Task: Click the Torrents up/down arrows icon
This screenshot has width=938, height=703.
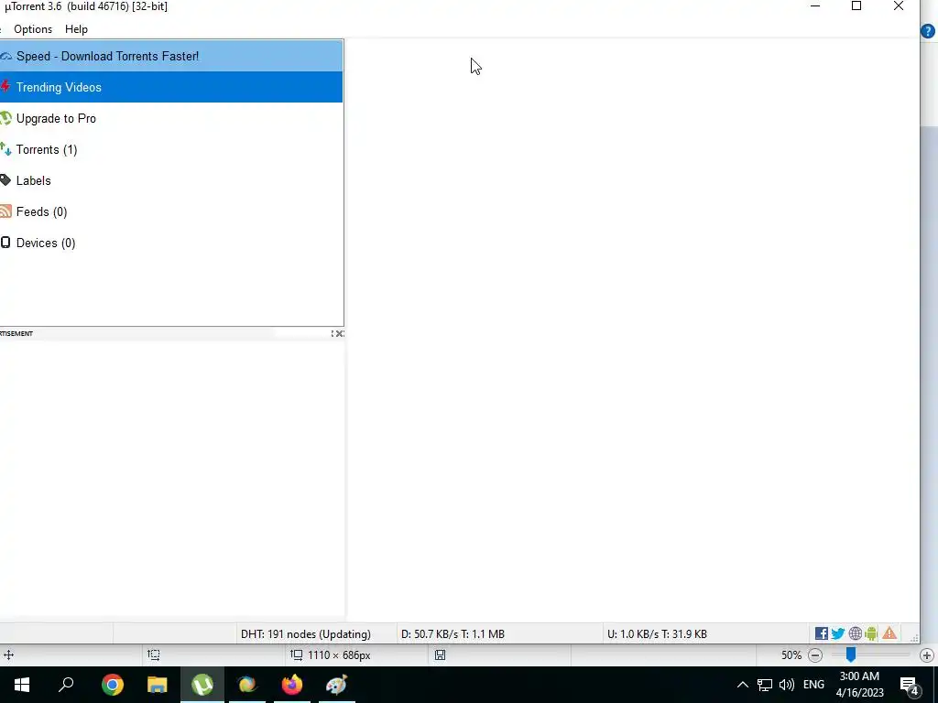Action: coord(6,149)
